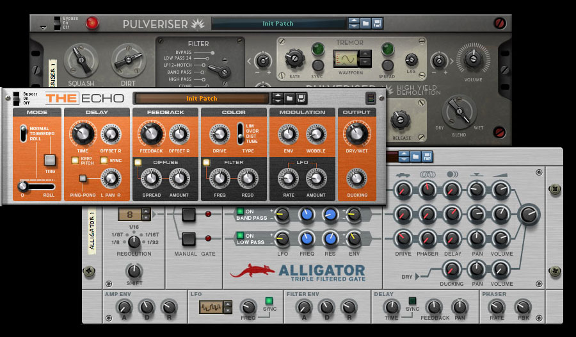Screen dimensions: 576x337
Task: Toggle Tremor Sync button in Pulveriser
Action: 317,65
